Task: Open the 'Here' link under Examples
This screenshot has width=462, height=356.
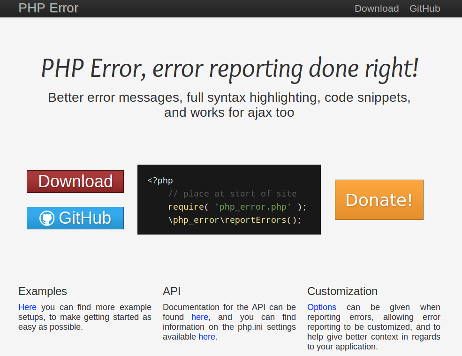Action: [x=27, y=307]
